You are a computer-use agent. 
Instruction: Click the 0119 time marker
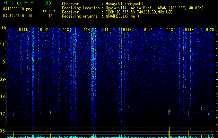coord(189,30)
